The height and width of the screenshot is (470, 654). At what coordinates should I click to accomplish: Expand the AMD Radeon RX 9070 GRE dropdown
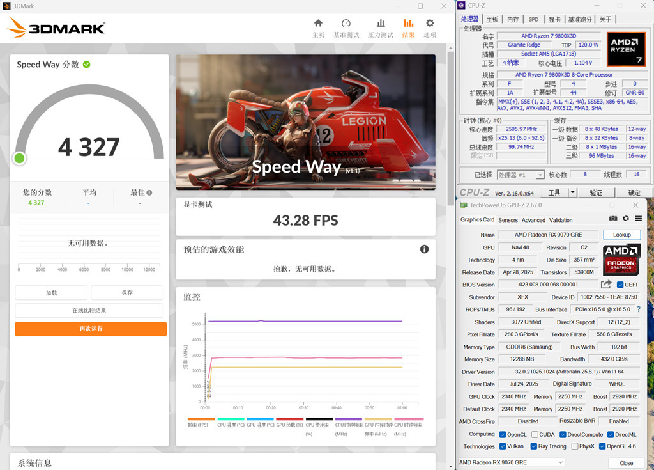click(x=511, y=462)
